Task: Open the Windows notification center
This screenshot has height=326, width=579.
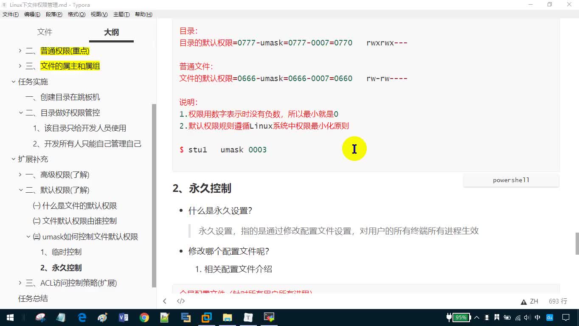Action: click(566, 318)
